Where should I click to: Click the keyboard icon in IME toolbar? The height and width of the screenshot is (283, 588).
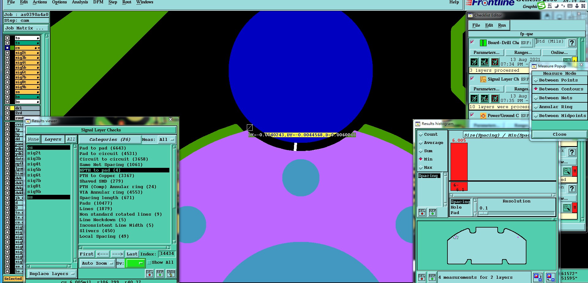[x=570, y=6]
